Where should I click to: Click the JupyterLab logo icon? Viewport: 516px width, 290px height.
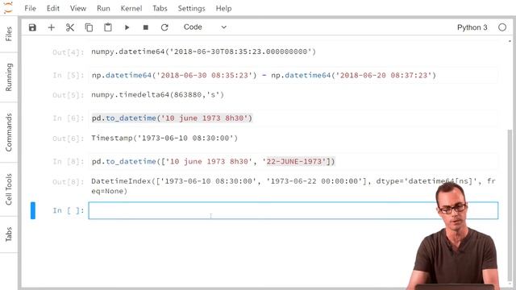coord(8,7)
